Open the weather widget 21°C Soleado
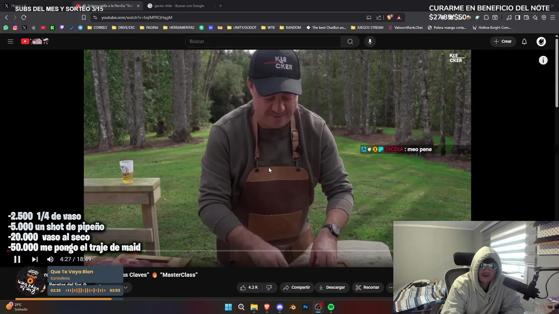559x314 pixels. 17,307
